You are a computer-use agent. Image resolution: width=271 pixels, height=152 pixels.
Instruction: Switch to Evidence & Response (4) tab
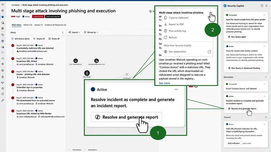tap(56, 25)
